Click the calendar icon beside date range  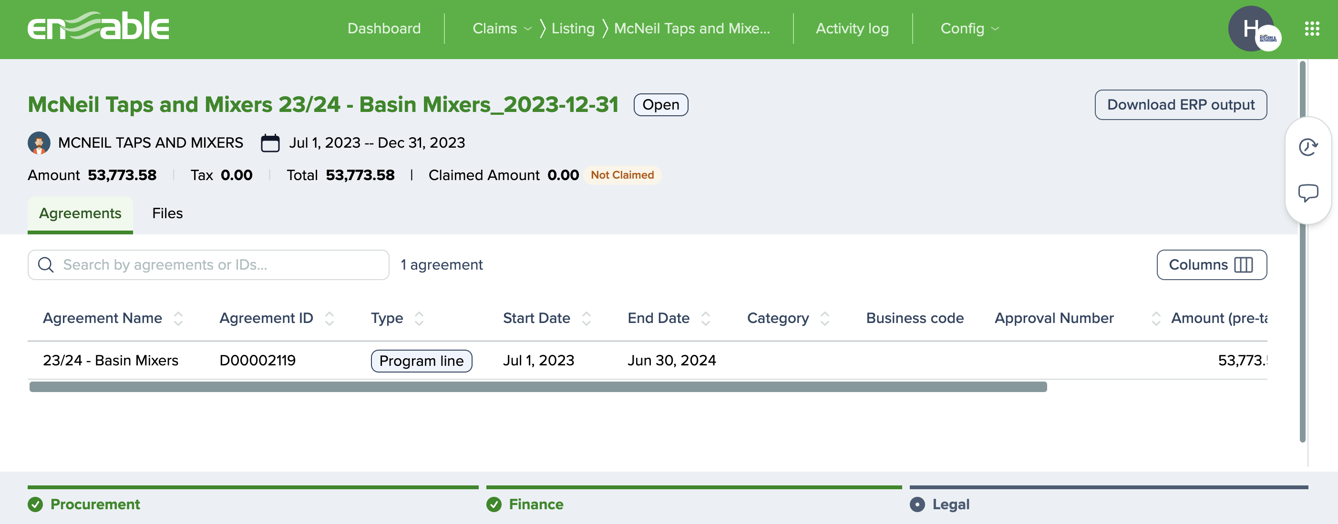270,143
